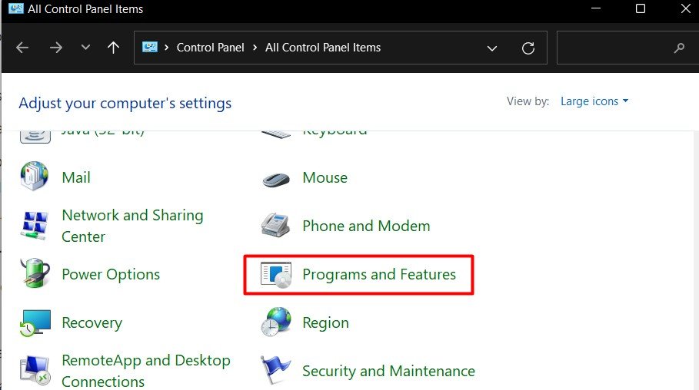Open the Recovery monitor icon
The image size is (699, 390).
tap(35, 322)
